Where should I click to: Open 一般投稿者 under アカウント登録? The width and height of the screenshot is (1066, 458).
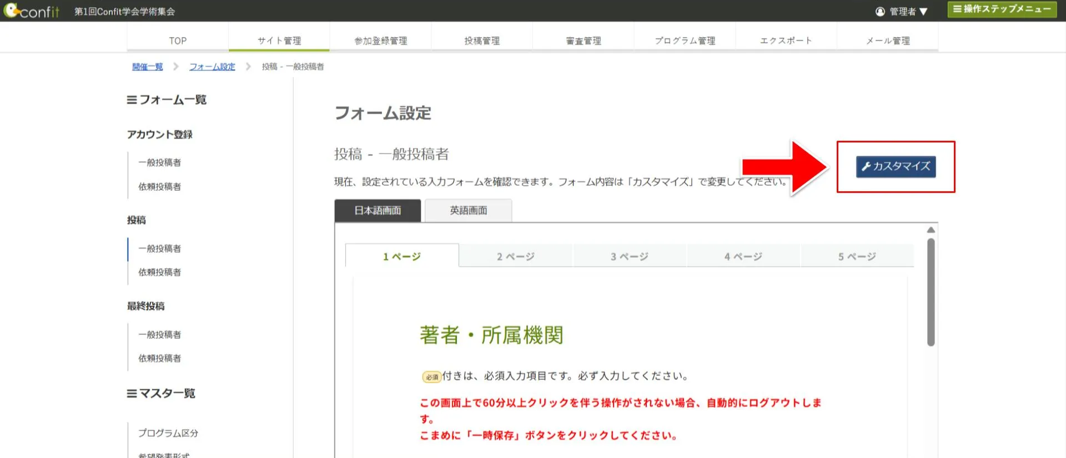(160, 162)
